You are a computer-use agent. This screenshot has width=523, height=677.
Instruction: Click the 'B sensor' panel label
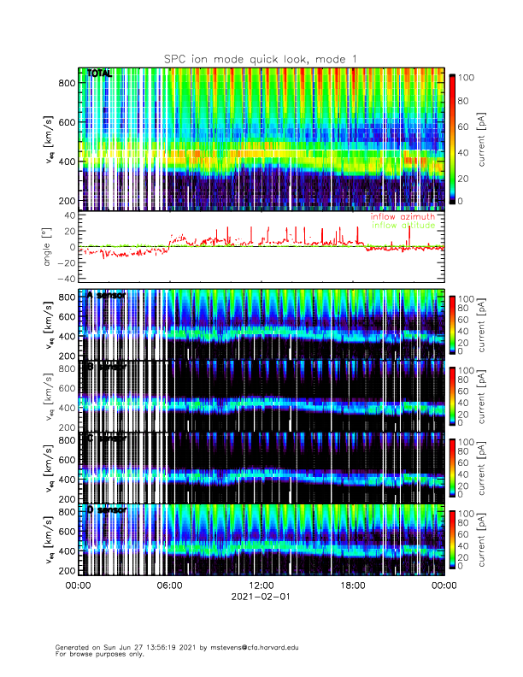(107, 367)
